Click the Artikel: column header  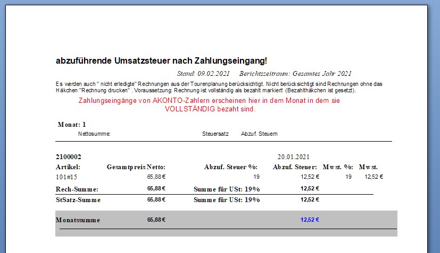pos(68,167)
